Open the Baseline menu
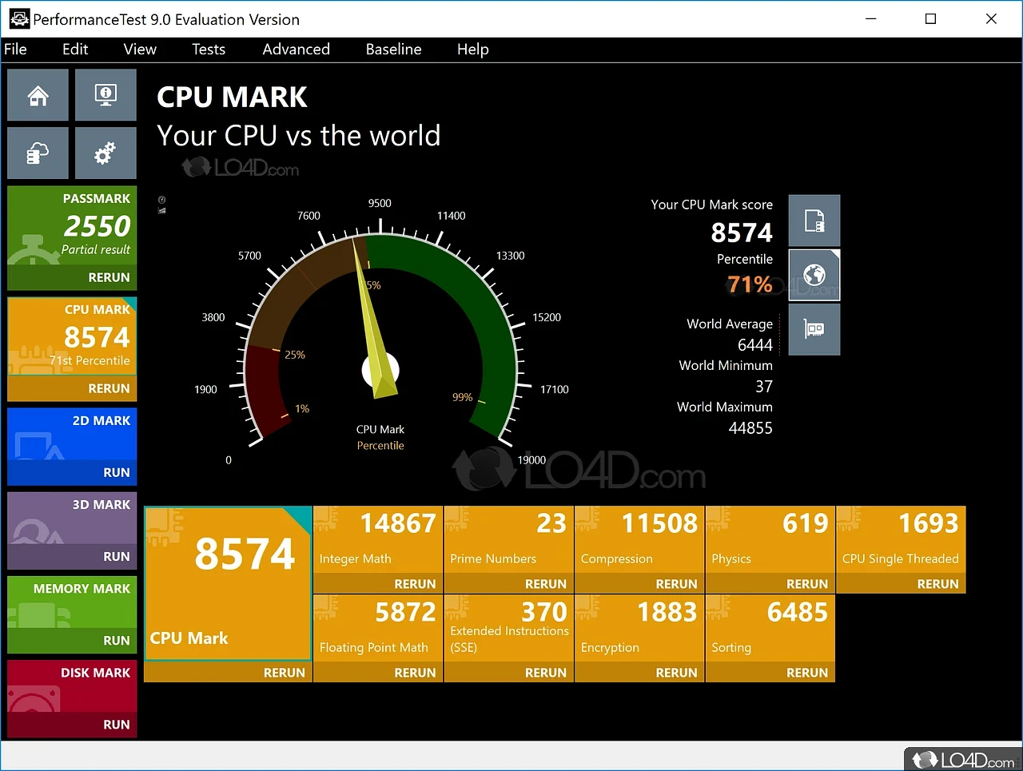Screen dimensions: 1023x771 pos(393,50)
